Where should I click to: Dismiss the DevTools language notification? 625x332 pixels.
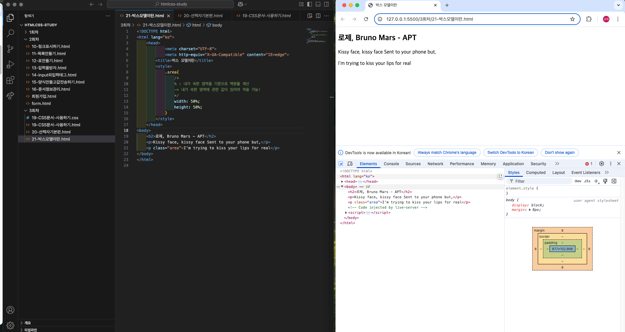tap(619, 153)
